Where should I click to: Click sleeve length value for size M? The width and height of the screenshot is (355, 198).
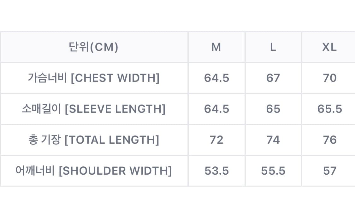[216, 109]
